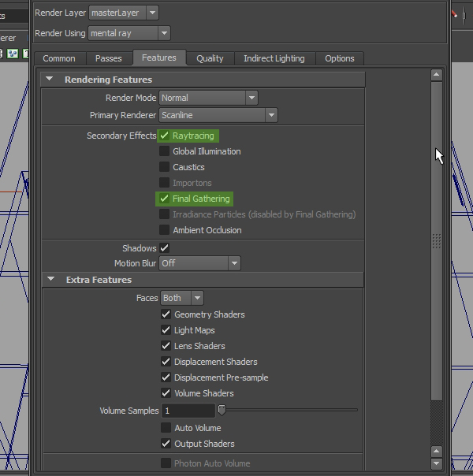
Task: Click the Volume Samples slider handle
Action: pyautogui.click(x=222, y=410)
